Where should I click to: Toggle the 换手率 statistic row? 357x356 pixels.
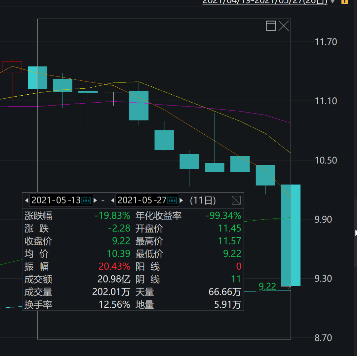point(38,304)
